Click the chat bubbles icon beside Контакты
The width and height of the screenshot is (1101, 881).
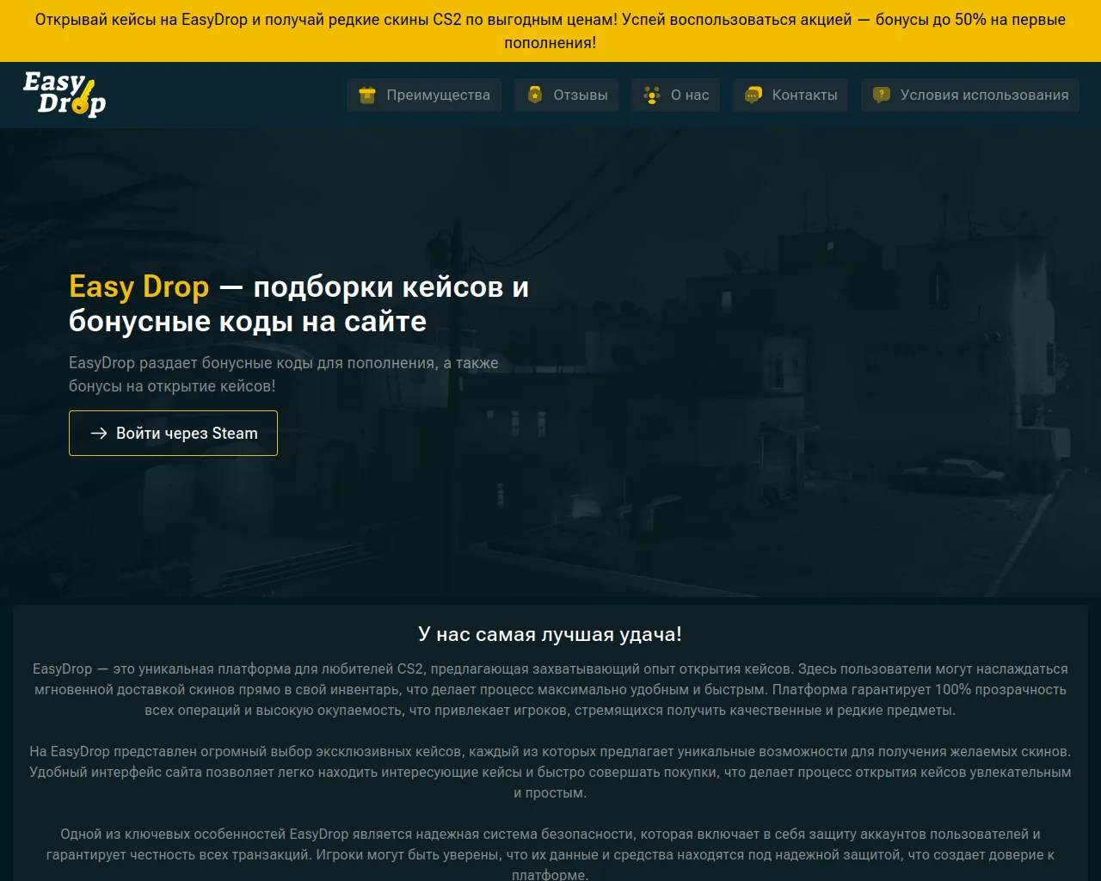click(753, 95)
